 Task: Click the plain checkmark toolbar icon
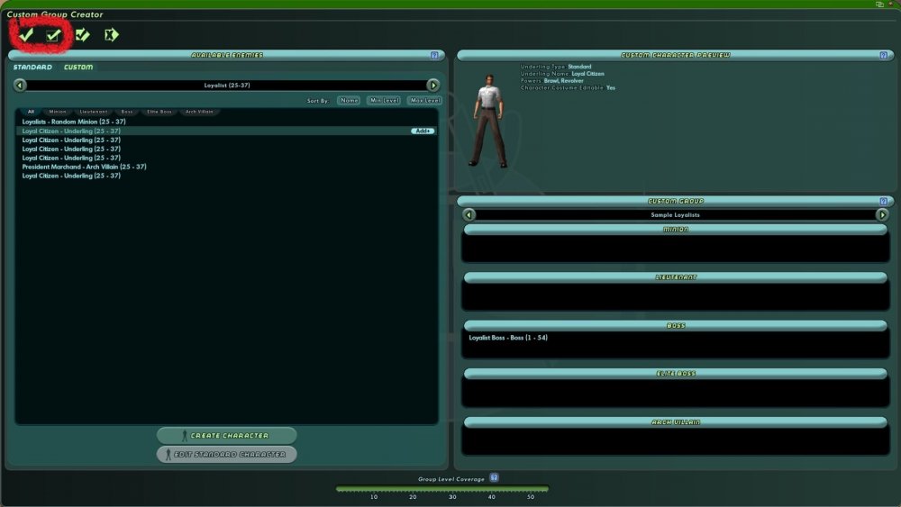pos(26,35)
